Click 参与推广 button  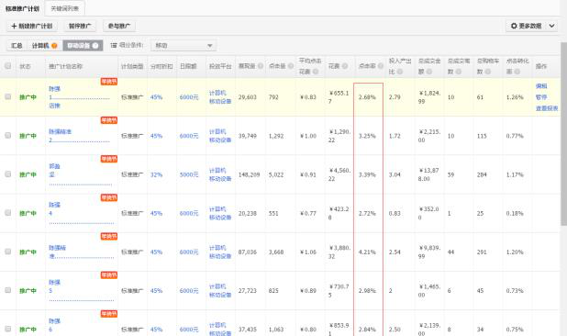coord(119,26)
